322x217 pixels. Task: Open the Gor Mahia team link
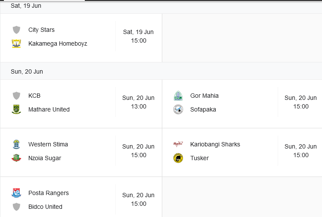point(204,96)
